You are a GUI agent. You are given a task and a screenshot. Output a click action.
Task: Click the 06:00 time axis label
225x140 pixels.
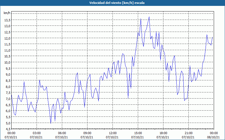tap(62, 133)
